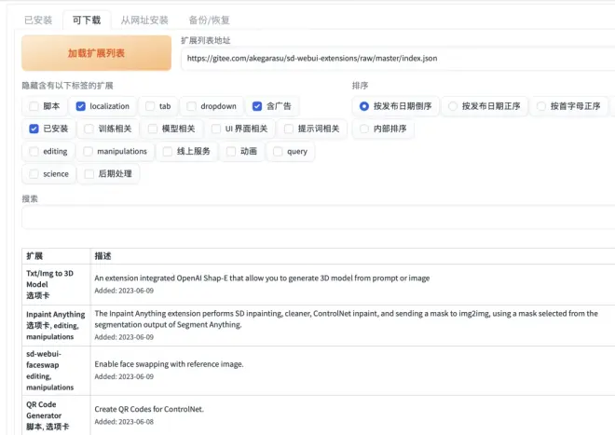This screenshot has height=435, width=615.
Task: Check the dropdown tag checkbox
Action: [x=191, y=106]
